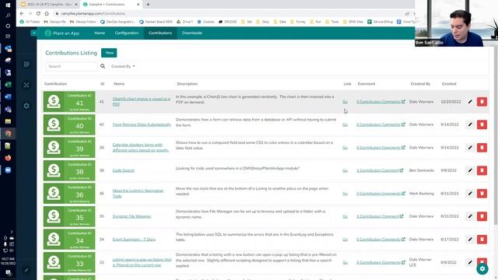
Task: Select the Campfire > Contributions browser tab
Action: click(110, 5)
